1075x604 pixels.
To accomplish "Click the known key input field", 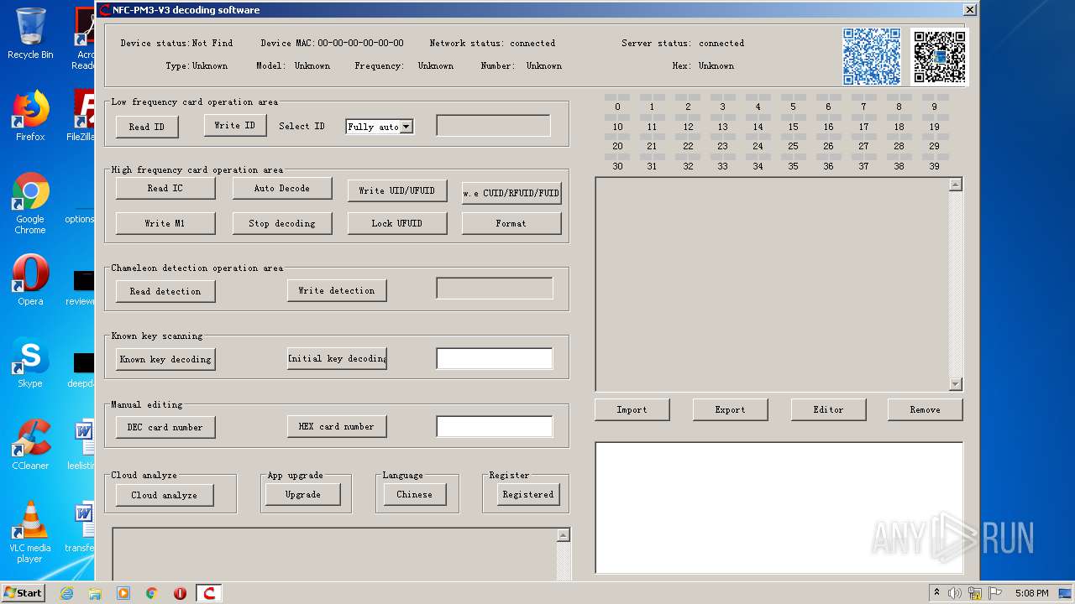I will pos(495,358).
